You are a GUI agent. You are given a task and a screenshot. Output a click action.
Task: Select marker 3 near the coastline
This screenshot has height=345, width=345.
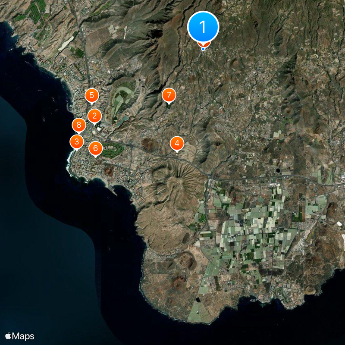click(x=76, y=140)
